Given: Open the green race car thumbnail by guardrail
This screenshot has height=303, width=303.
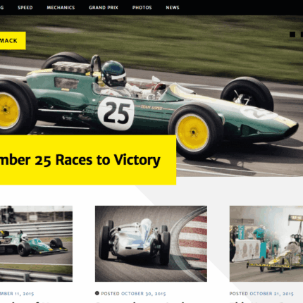Looking at the screenshot, I should pos(36,244).
